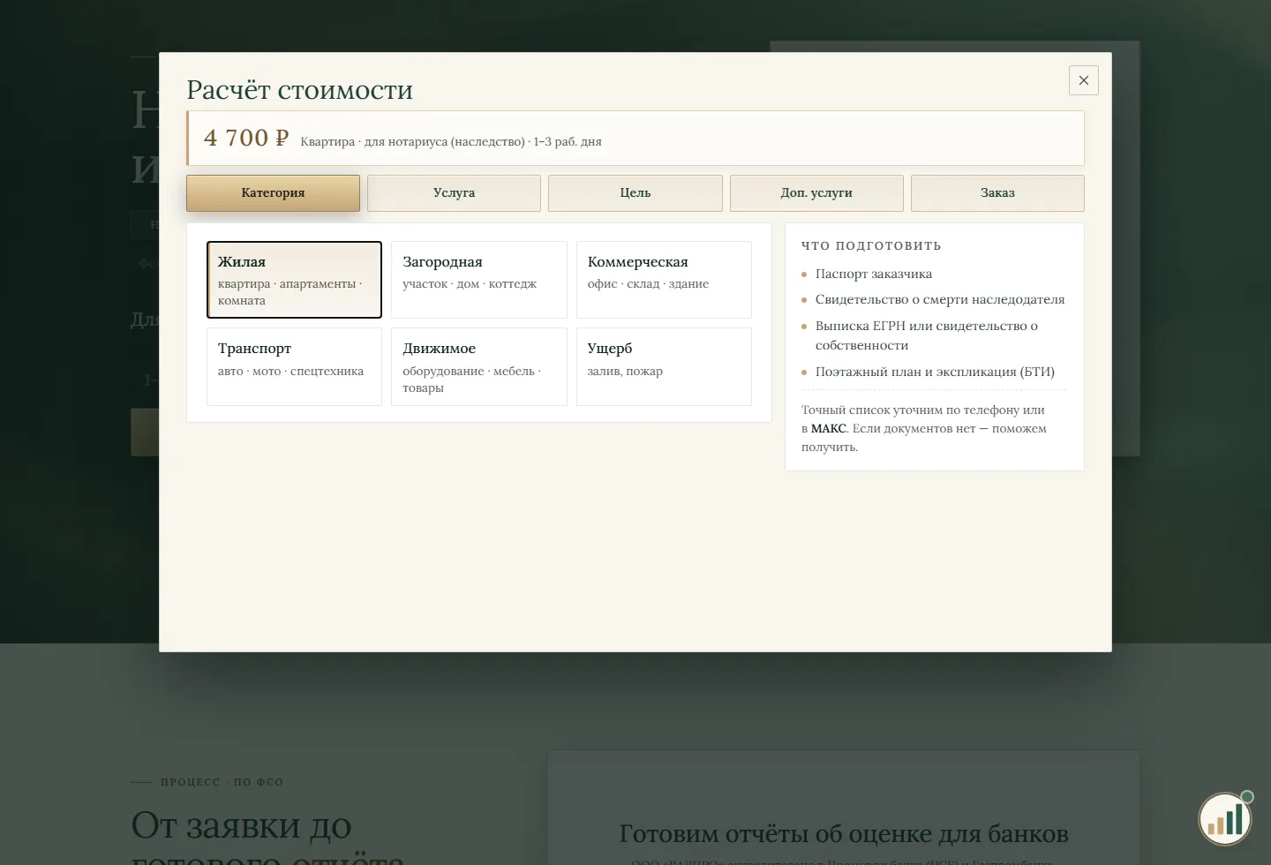Viewport: 1271px width, 865px height.
Task: Select the Ущерб category option
Action: [664, 366]
